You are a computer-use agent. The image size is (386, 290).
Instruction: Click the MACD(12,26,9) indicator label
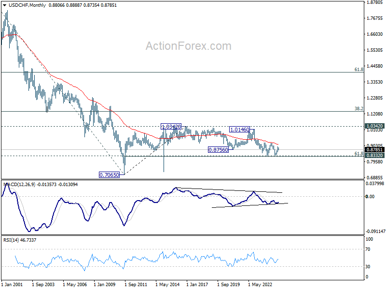[19, 185]
